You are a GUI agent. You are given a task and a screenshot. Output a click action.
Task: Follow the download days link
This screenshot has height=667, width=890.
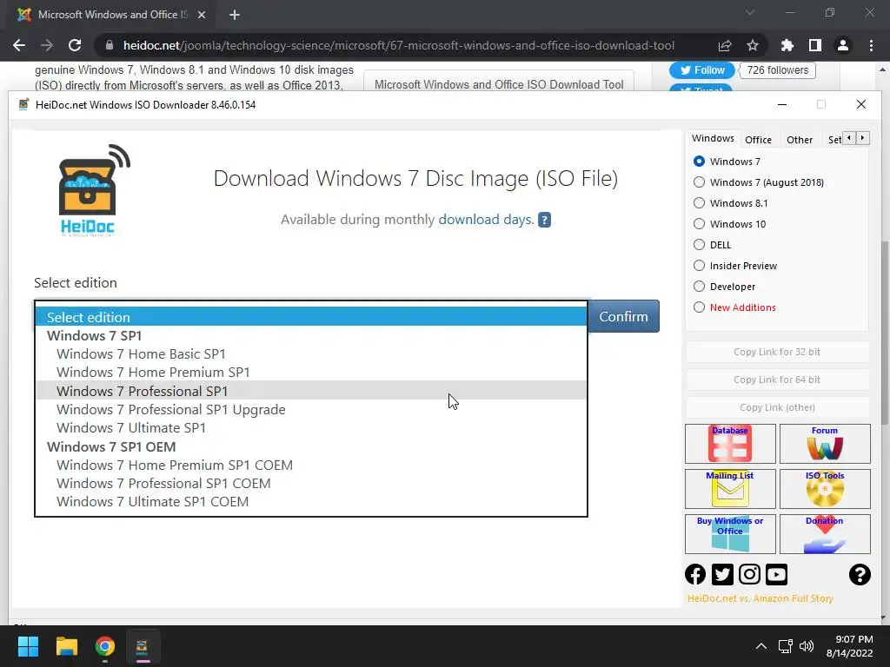pyautogui.click(x=486, y=220)
